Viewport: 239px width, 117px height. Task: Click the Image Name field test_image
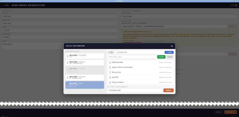tap(179, 16)
